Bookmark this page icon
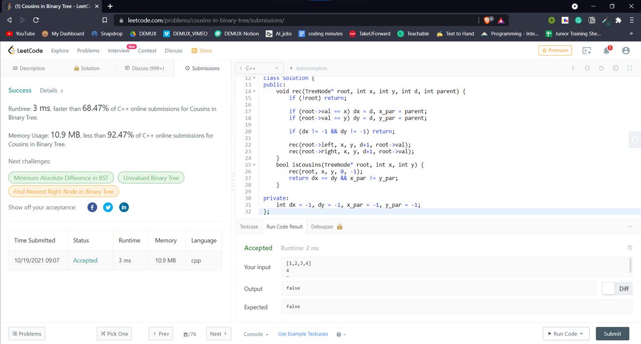This screenshot has width=641, height=344. (105, 20)
